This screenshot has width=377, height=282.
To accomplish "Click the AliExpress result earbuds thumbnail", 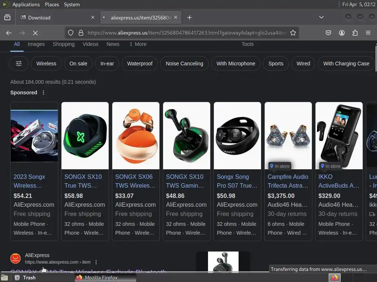I will coord(223,262).
